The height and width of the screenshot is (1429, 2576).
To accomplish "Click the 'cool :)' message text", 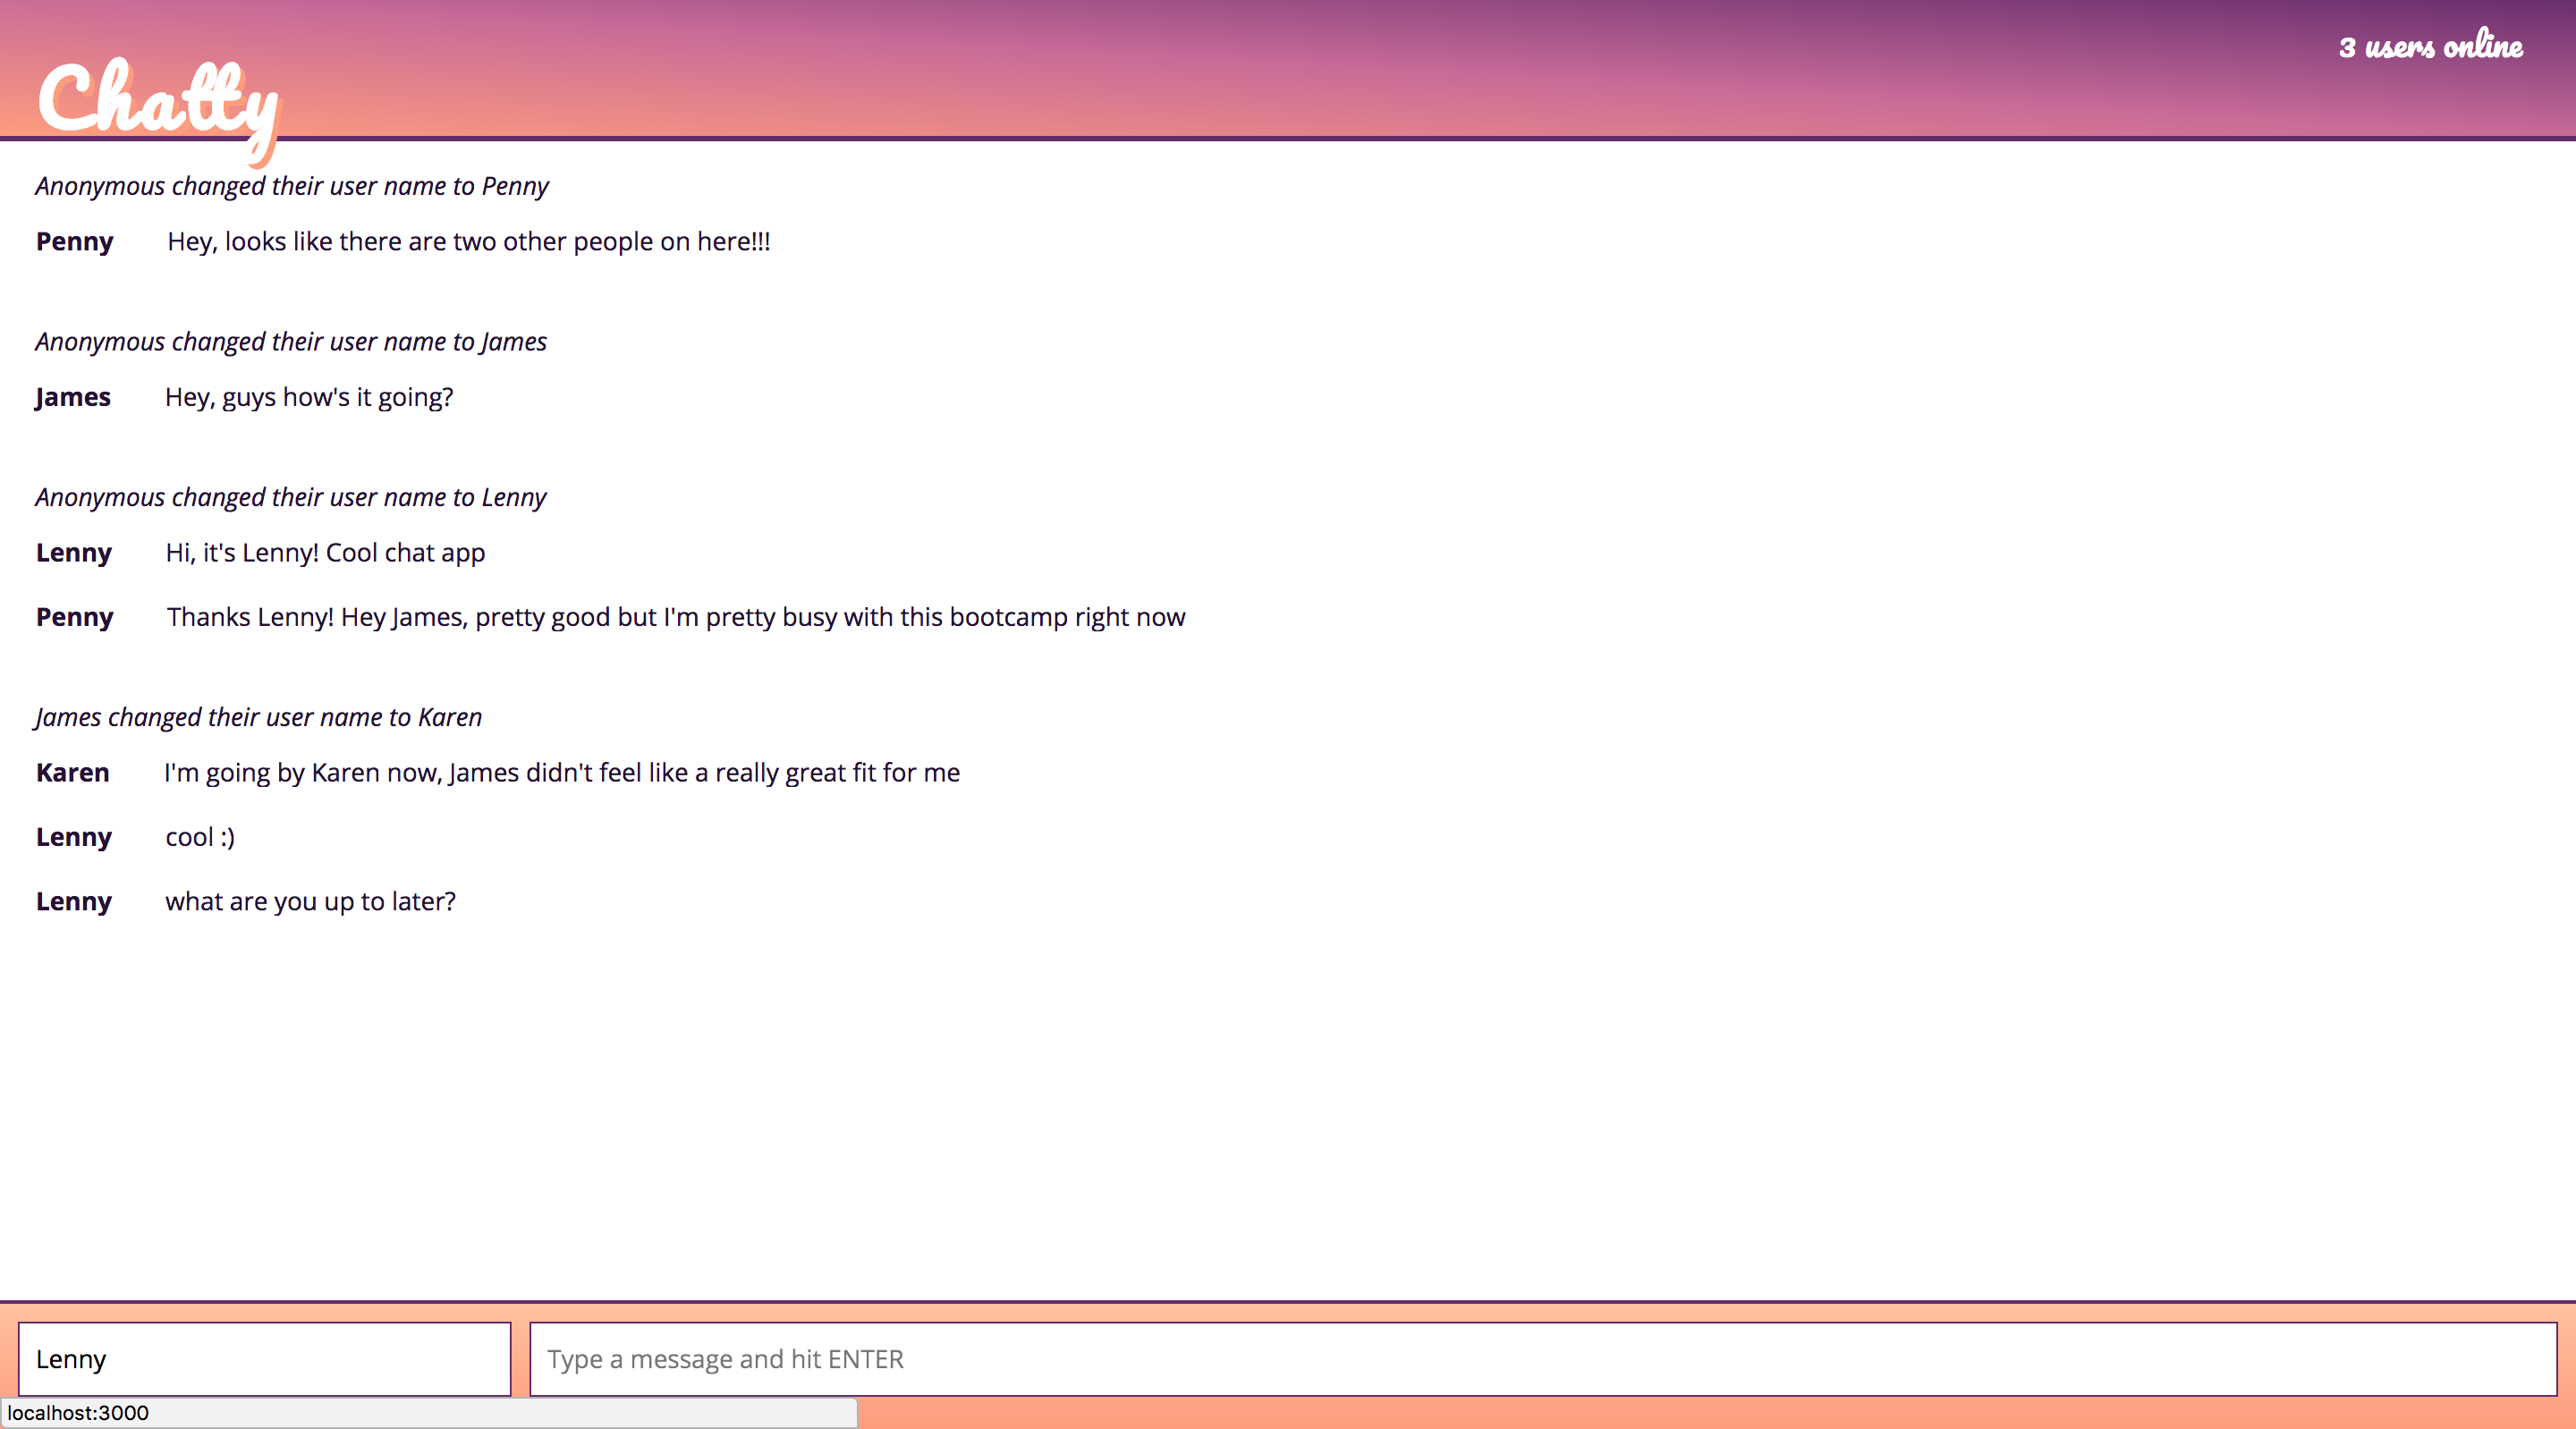I will pos(200,837).
